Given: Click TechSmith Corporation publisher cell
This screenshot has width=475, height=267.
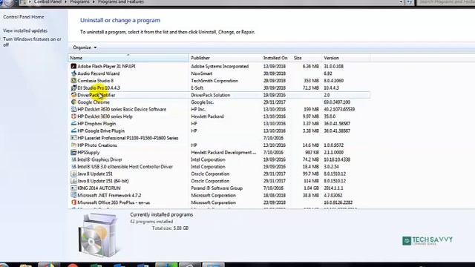Looking at the screenshot, I should (214, 81).
